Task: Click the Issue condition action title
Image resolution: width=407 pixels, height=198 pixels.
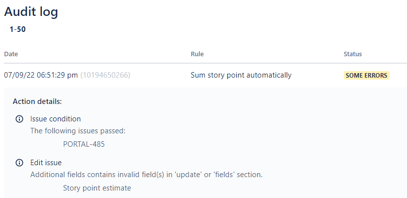Action: tap(56, 119)
